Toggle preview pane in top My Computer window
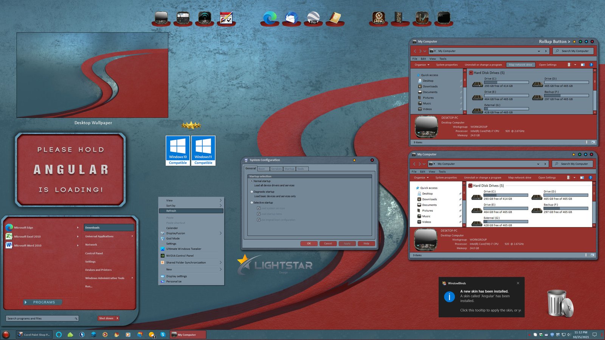Viewport: 605px width, 340px height. [x=583, y=65]
